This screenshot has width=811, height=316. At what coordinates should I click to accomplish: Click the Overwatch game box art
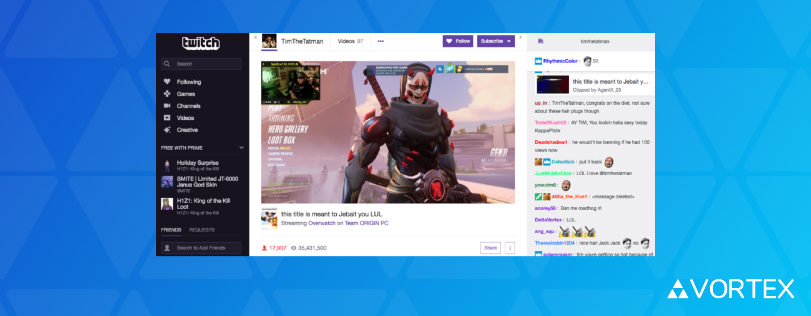click(x=269, y=219)
